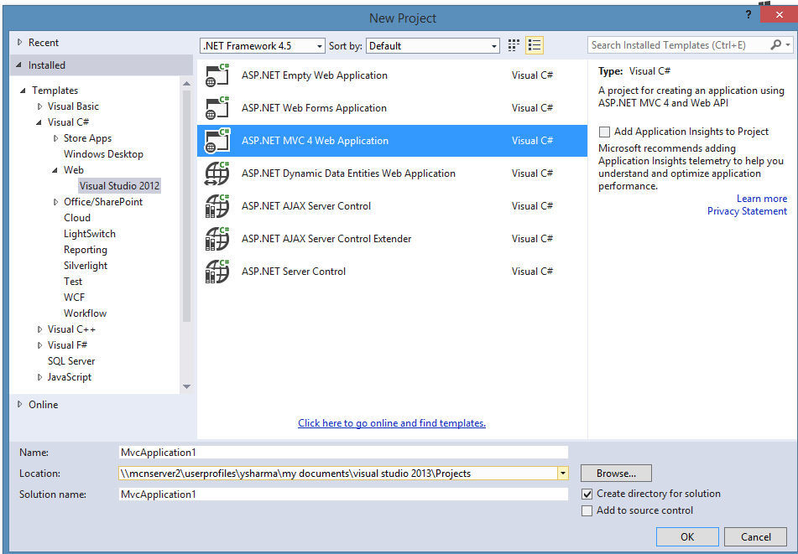798x554 pixels.
Task: Expand the Visual F# node
Action: coord(39,345)
